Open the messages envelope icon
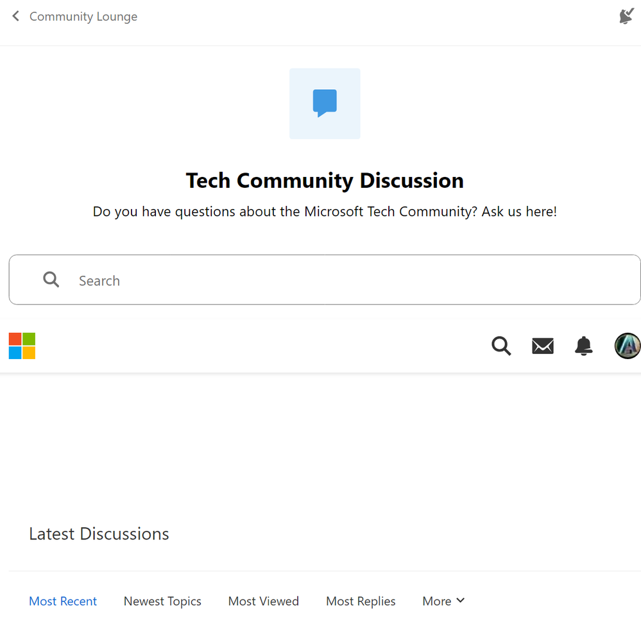Image resolution: width=641 pixels, height=624 pixels. pos(543,346)
